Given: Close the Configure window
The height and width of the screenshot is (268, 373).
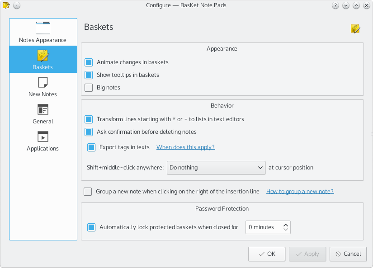Looking at the screenshot, I should [x=367, y=5].
